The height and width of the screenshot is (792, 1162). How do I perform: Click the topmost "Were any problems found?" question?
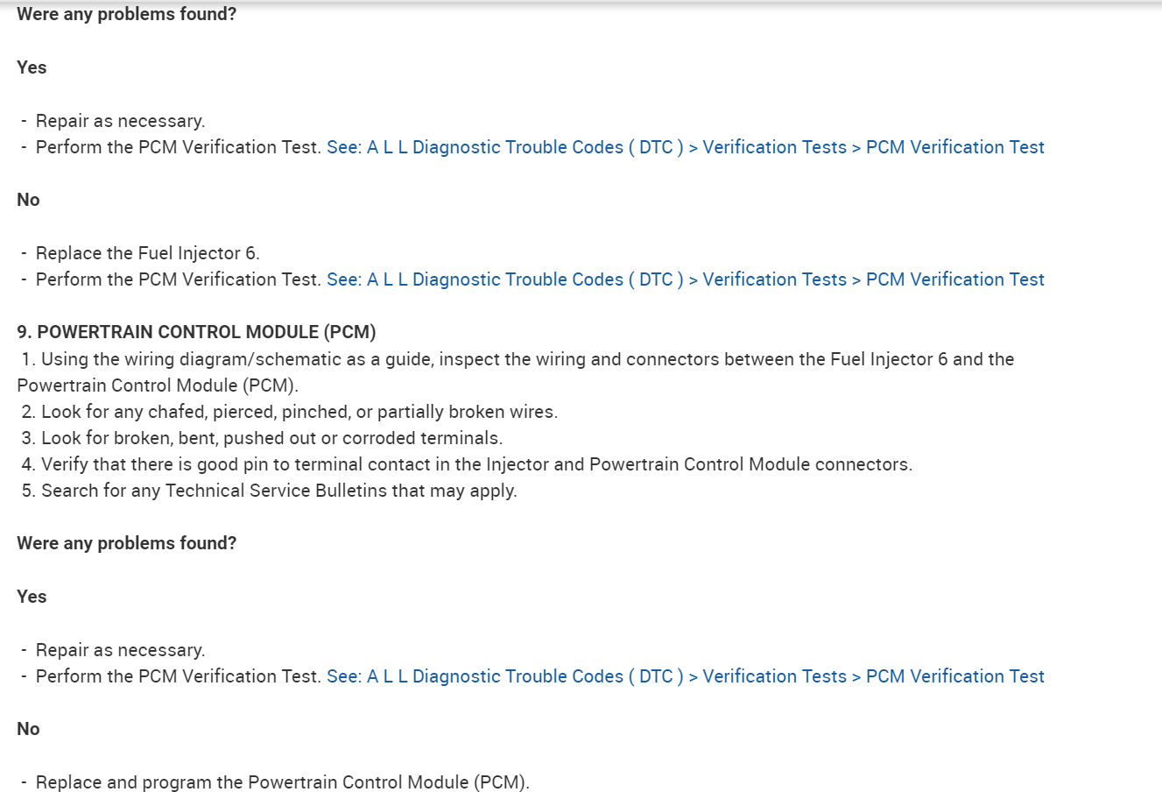[x=127, y=14]
